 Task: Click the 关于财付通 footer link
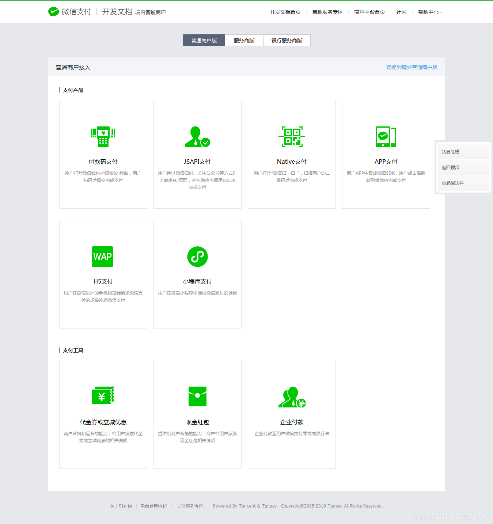coord(121,506)
